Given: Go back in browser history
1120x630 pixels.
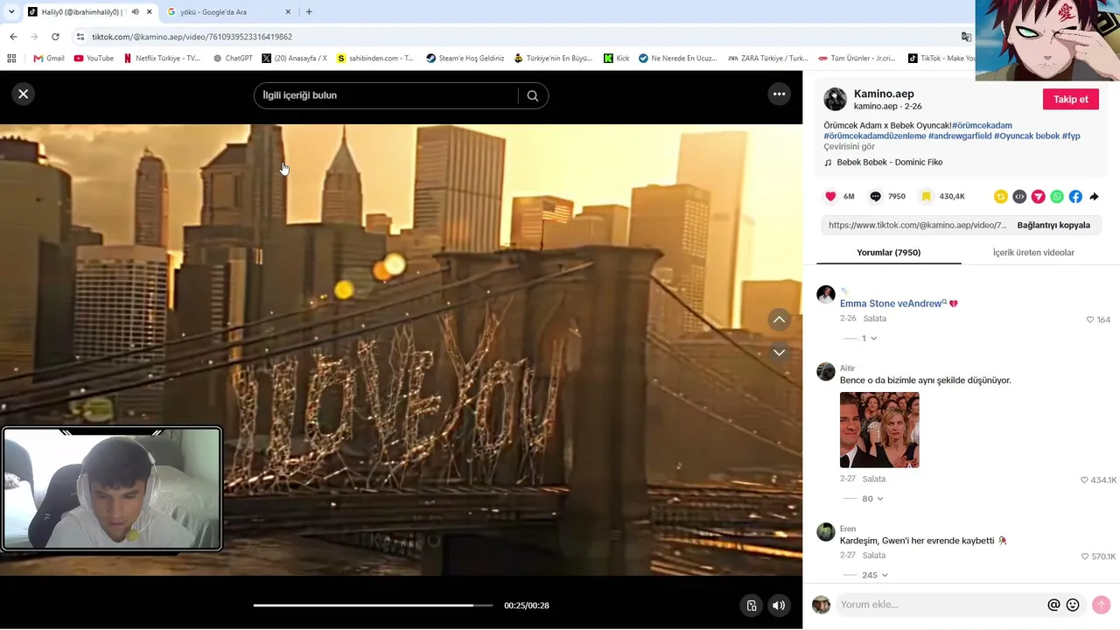Looking at the screenshot, I should pos(13,37).
